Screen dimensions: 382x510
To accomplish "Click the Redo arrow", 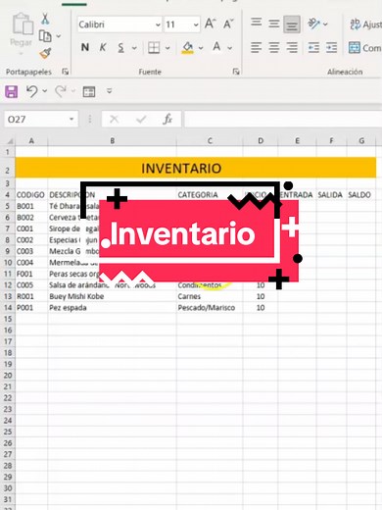I will [61, 91].
